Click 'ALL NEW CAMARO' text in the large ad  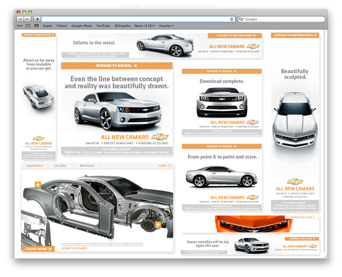pos(125,137)
